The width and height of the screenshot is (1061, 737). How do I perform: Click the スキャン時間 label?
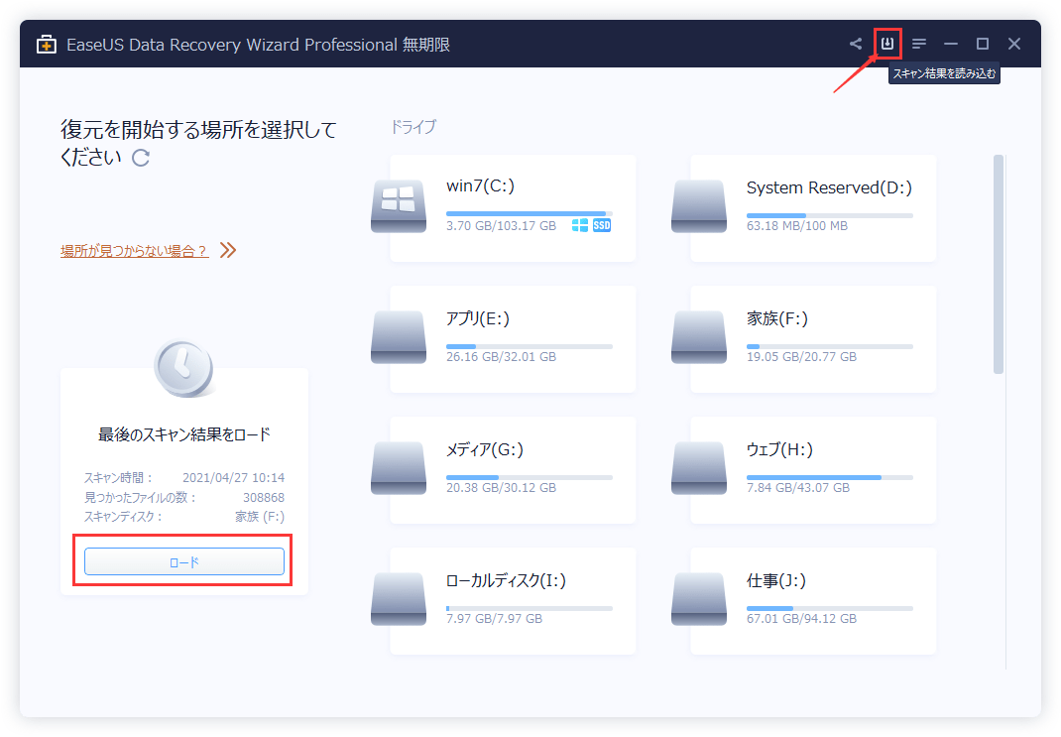pyautogui.click(x=118, y=478)
